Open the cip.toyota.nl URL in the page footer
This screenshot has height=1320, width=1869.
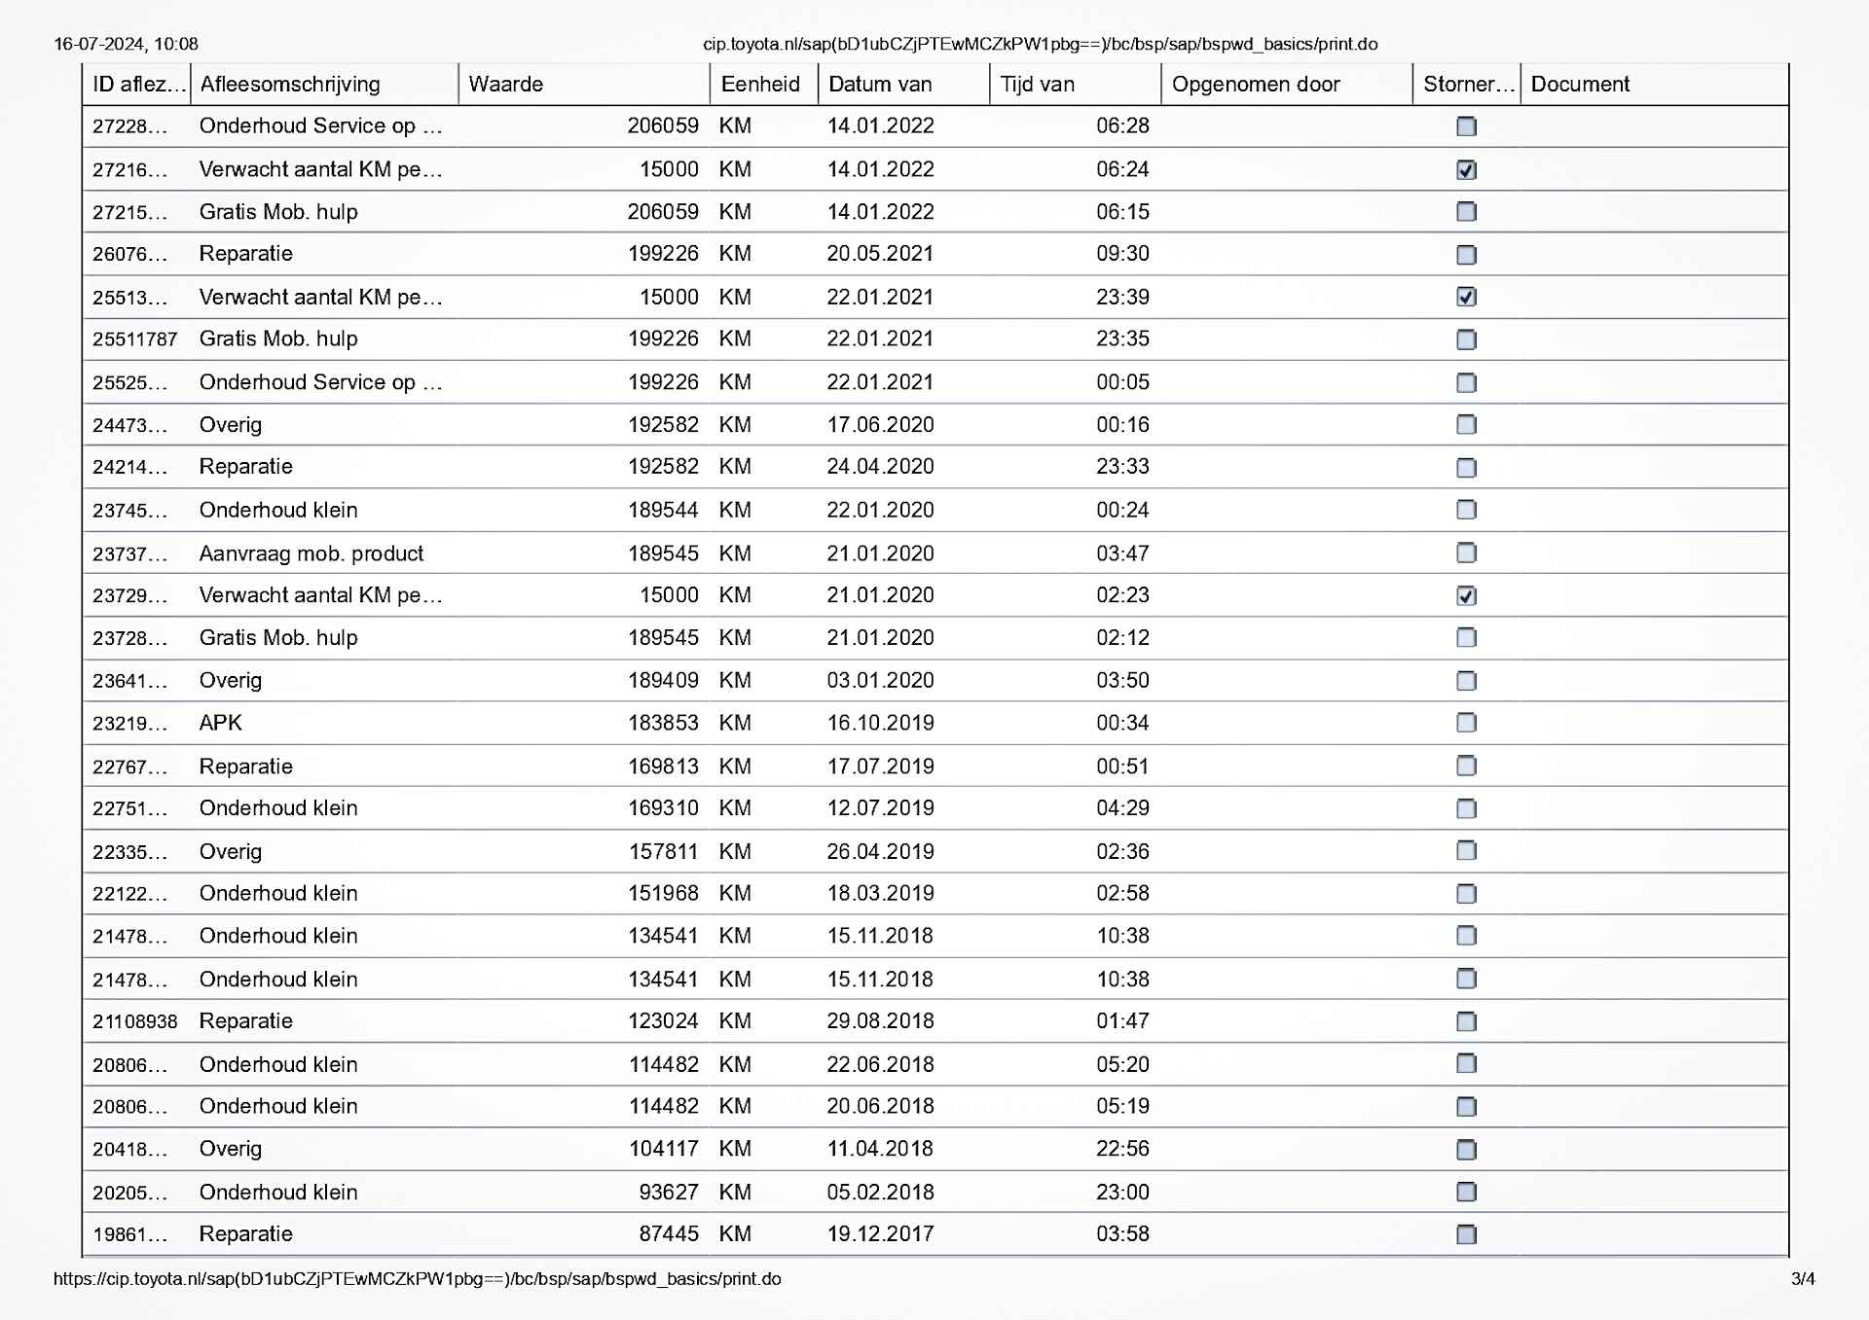click(x=417, y=1279)
